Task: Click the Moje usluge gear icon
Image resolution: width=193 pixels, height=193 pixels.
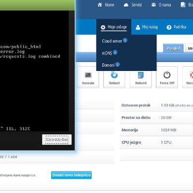Action: pyautogui.click(x=103, y=28)
